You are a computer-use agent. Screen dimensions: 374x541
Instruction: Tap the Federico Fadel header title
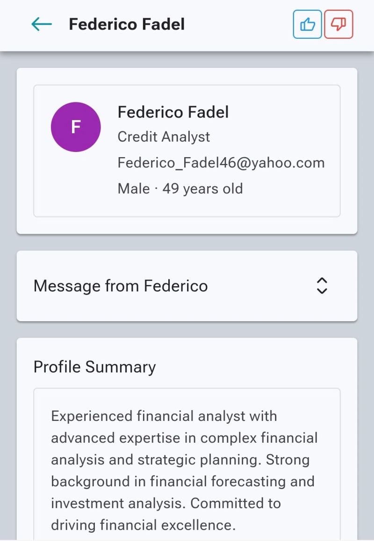127,24
